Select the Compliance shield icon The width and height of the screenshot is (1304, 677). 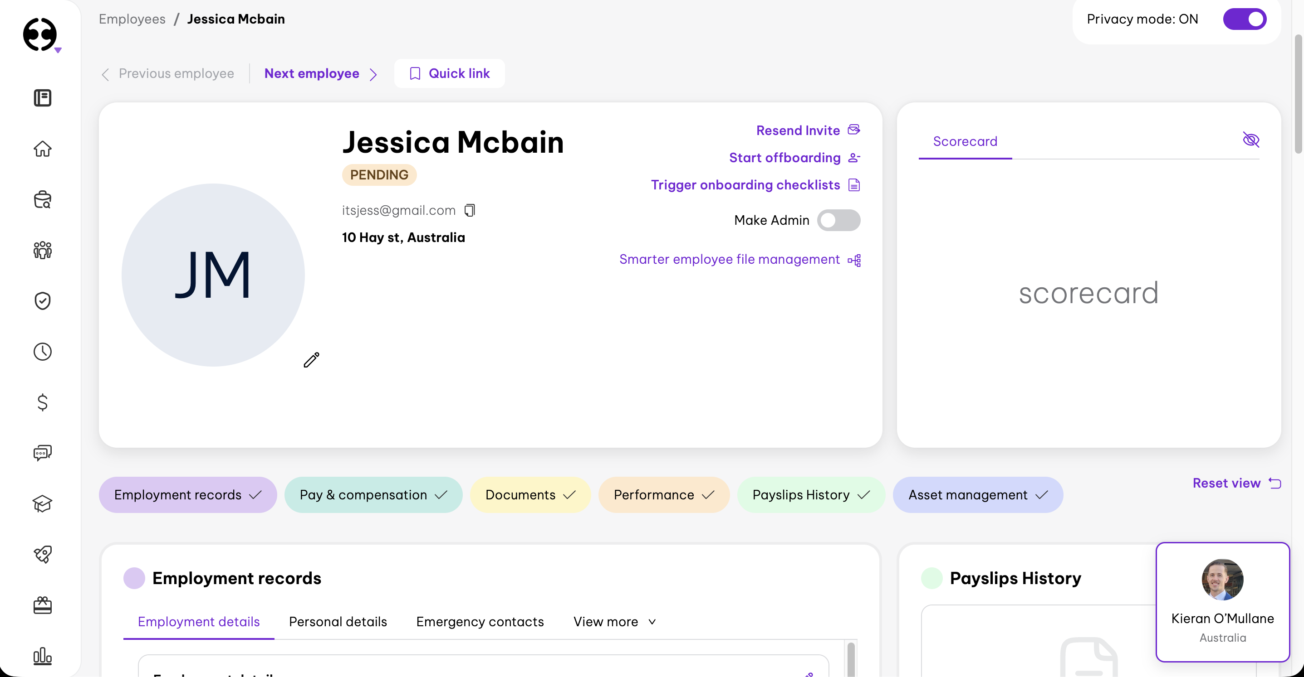click(x=43, y=301)
